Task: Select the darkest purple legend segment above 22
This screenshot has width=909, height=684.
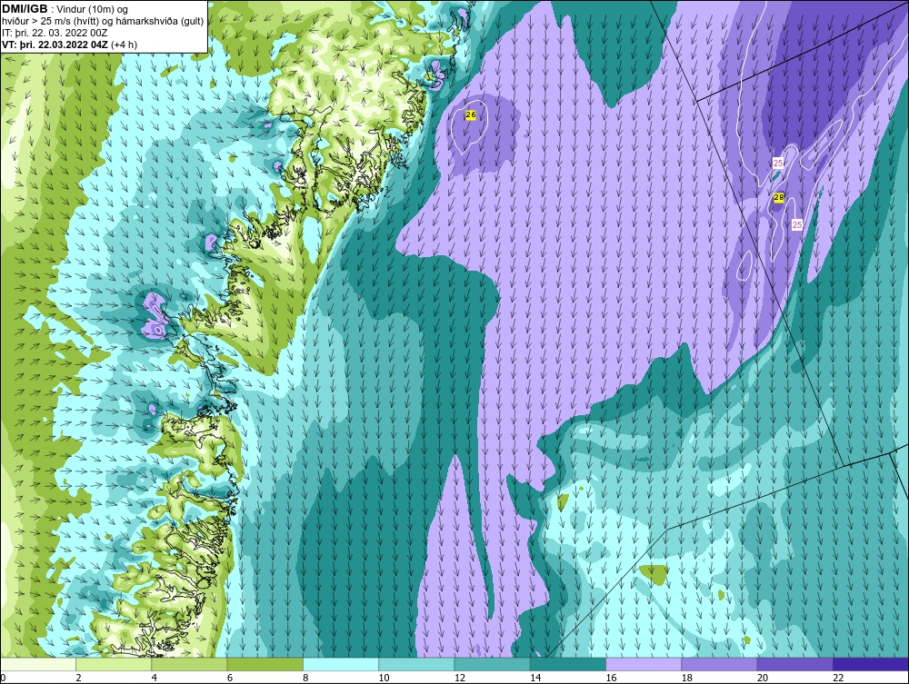Action: (870, 664)
